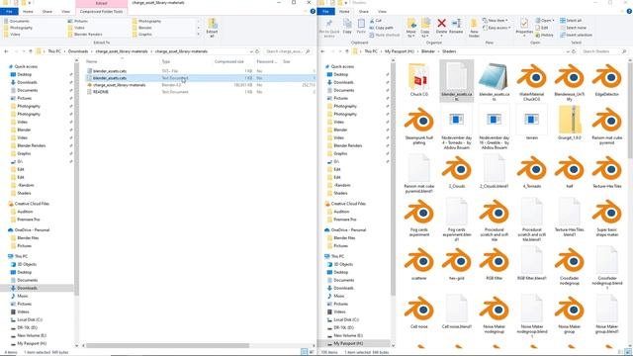633x356 pixels.
Task: Go back in the Shaders window
Action: pos(322,51)
